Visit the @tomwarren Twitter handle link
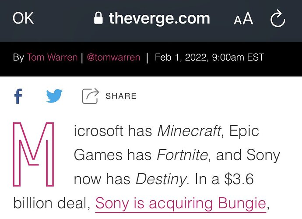Viewport: 302px width, 219px height. click(113, 57)
